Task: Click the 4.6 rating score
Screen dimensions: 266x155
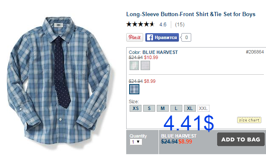Action: click(x=163, y=25)
